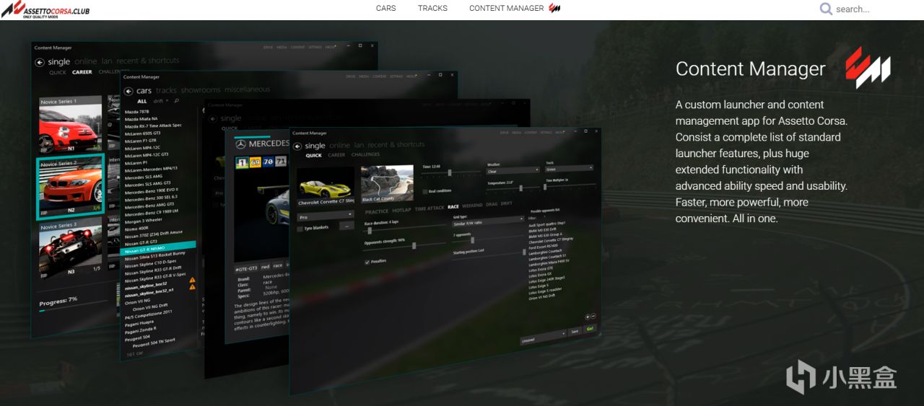Open the Pro assists dropdown
Viewport: 924px width, 406px height.
[326, 216]
